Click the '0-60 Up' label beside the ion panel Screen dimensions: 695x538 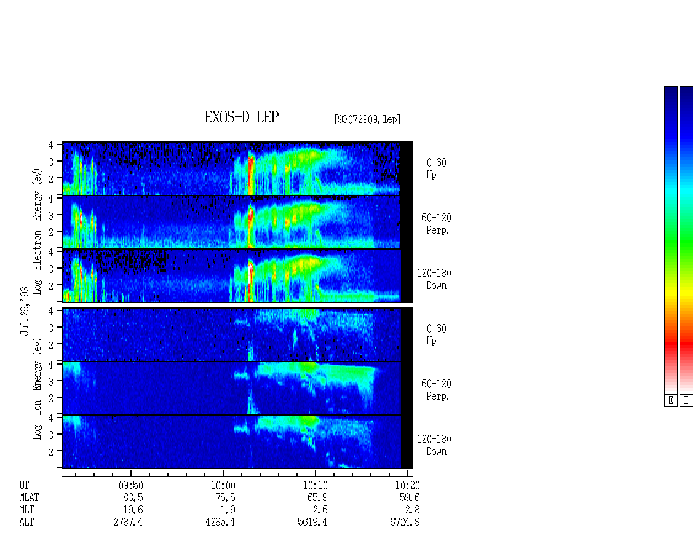click(436, 334)
